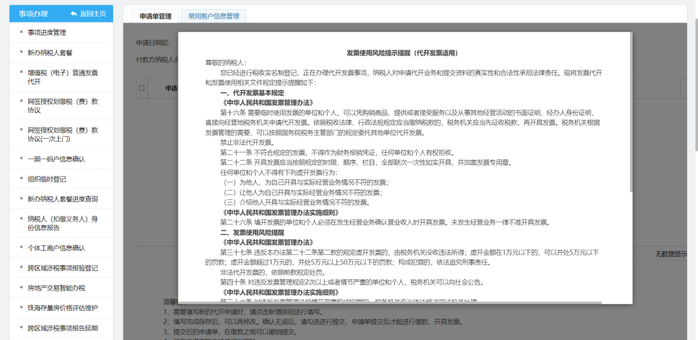698x340 pixels.
Task: Select 跨区域涉税事项报验登记
Action: pos(62,268)
